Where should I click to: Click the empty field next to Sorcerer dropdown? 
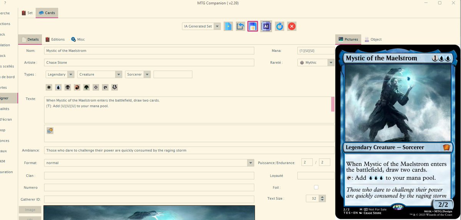tap(173, 74)
